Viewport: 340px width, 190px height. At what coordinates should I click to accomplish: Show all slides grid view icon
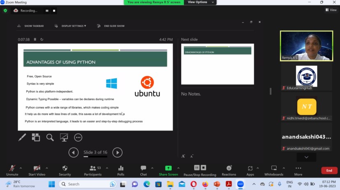36,137
